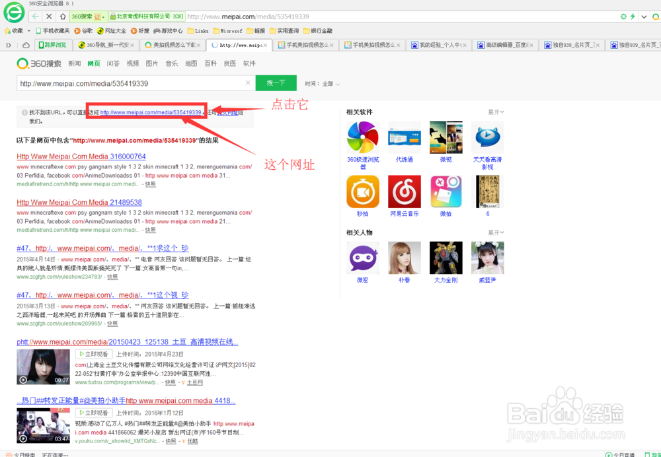Open the 360 browser logo menu
The image size is (661, 457).
point(14,13)
